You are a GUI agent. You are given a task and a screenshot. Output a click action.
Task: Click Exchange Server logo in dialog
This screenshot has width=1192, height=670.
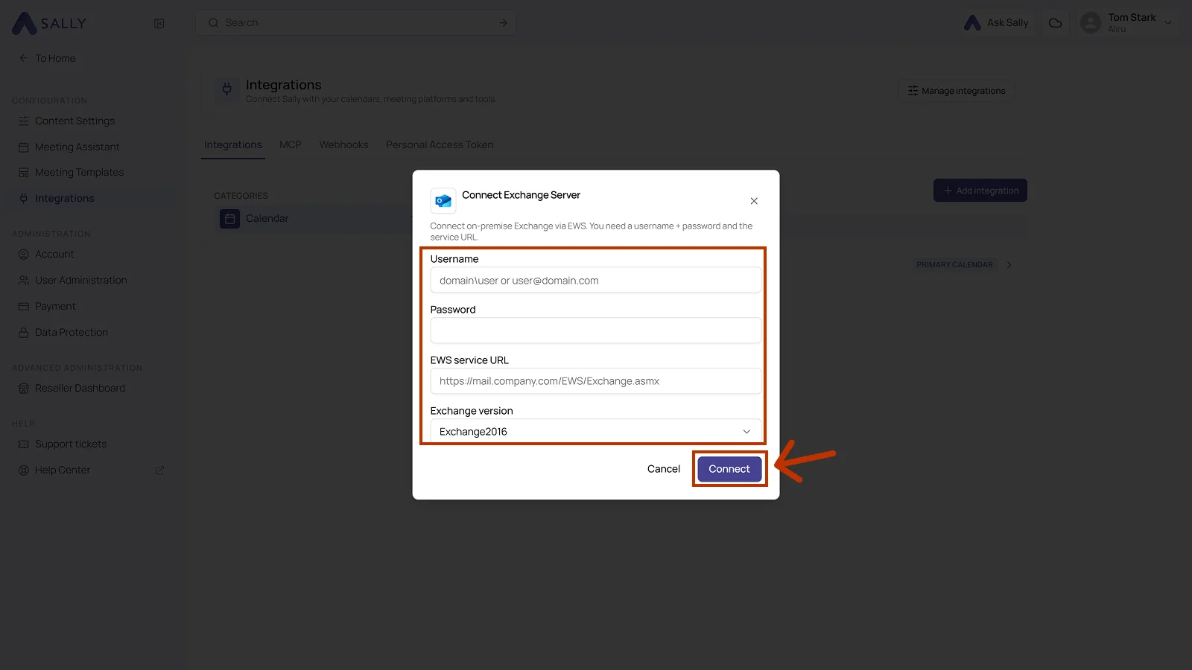tap(443, 201)
